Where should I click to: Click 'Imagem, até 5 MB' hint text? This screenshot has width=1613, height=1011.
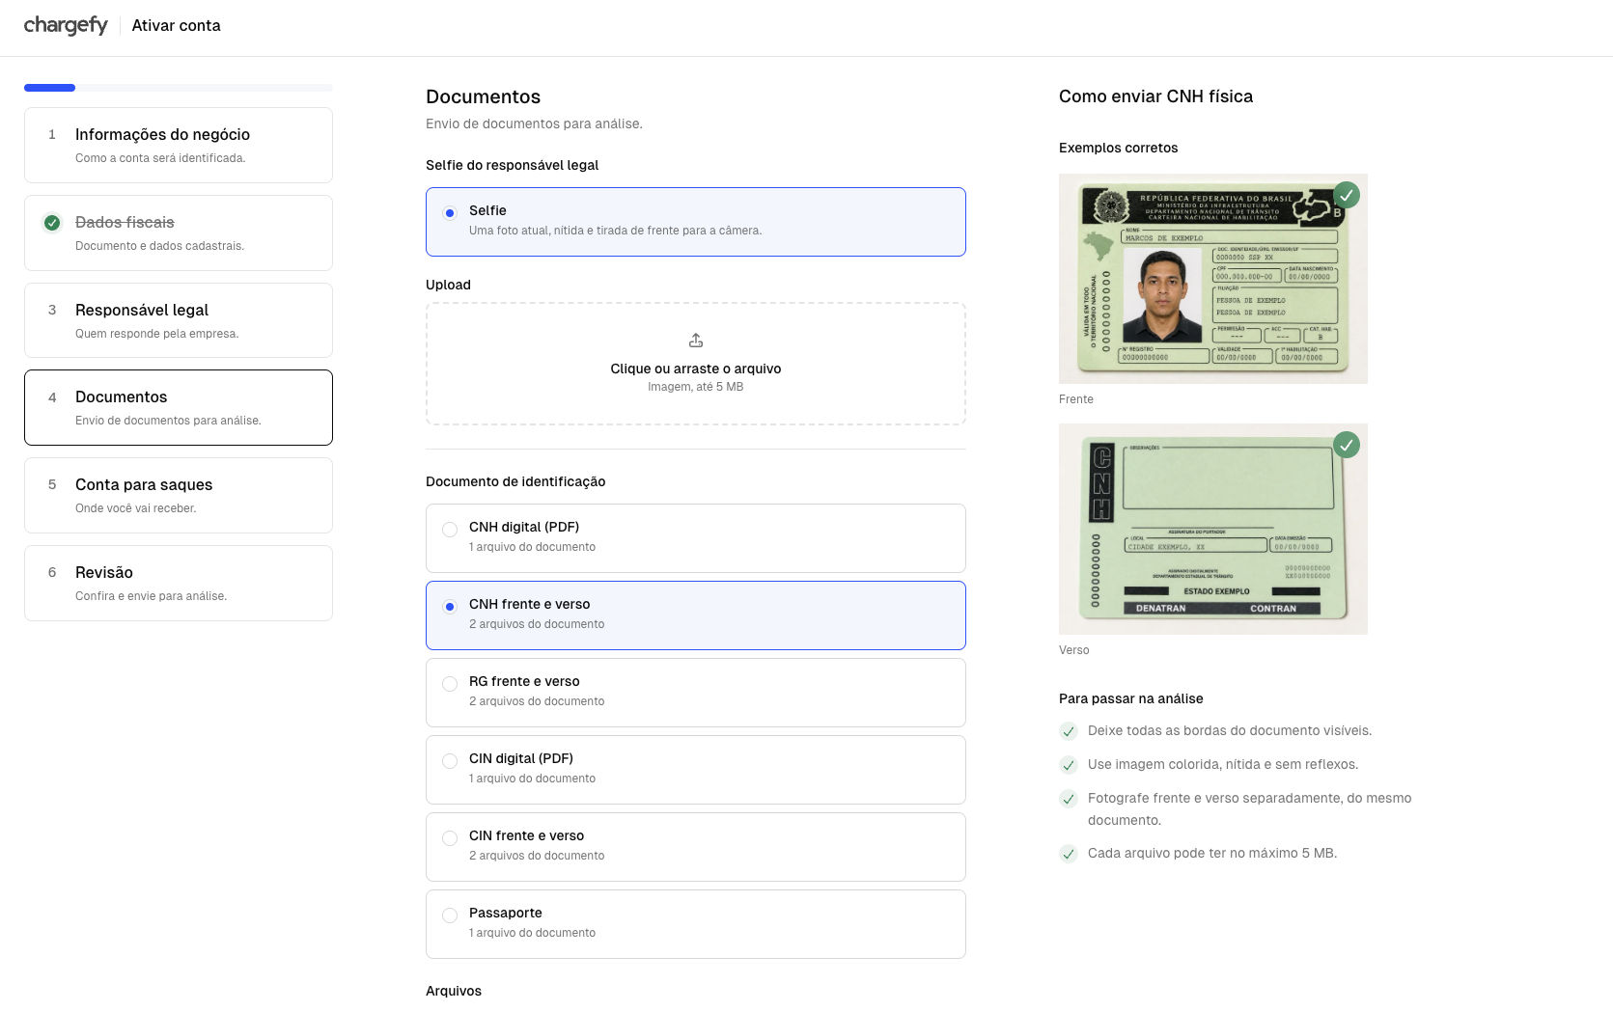696,387
